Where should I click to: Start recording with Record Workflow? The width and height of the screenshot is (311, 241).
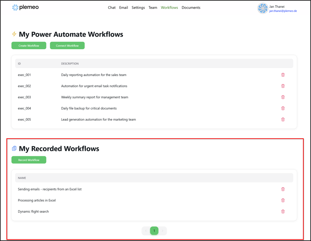coord(29,160)
